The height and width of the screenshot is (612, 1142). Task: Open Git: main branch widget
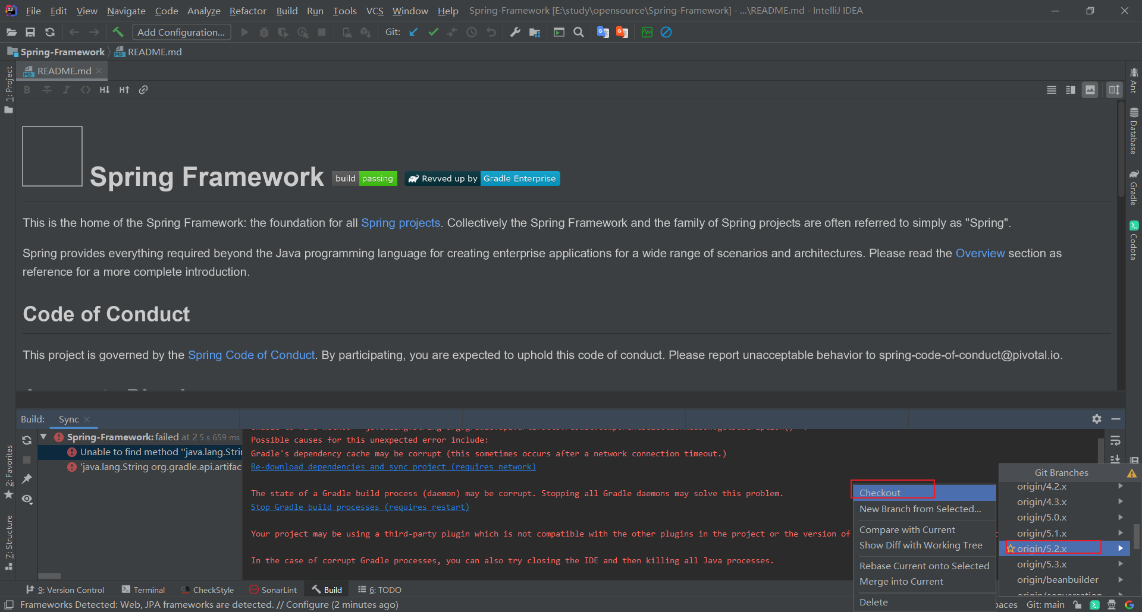coord(1046,605)
